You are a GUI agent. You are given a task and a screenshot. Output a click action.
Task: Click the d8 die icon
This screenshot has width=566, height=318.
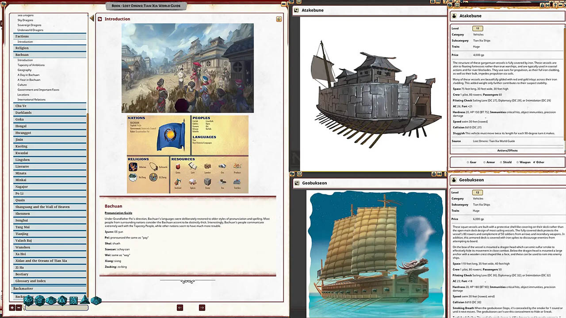[62, 300]
